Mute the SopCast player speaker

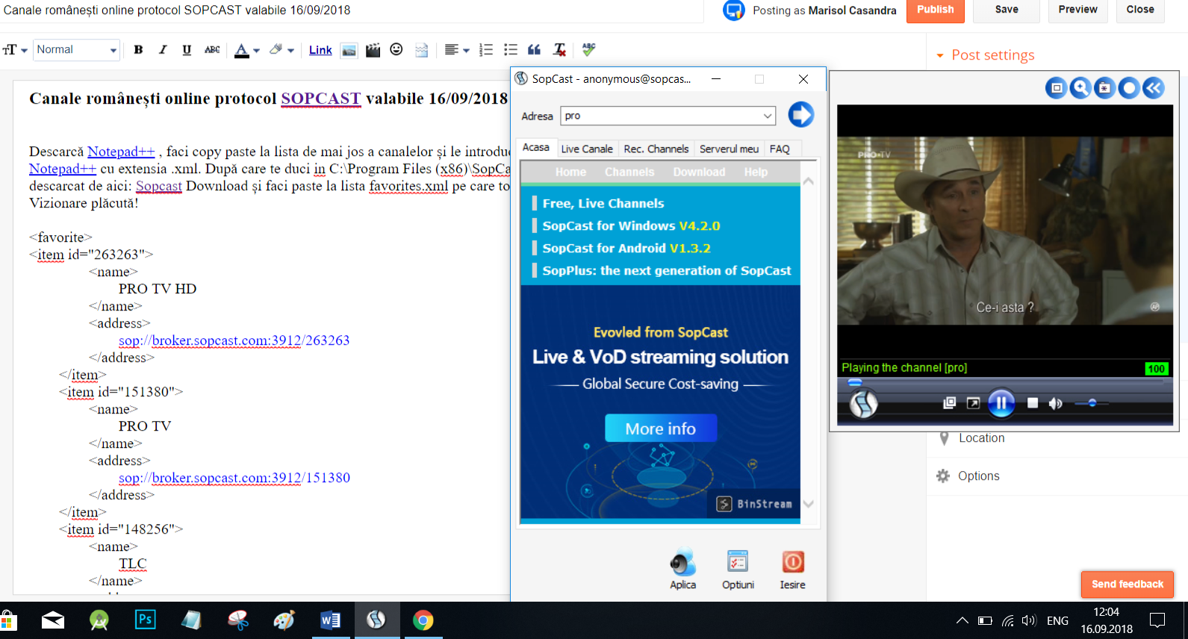point(1055,403)
